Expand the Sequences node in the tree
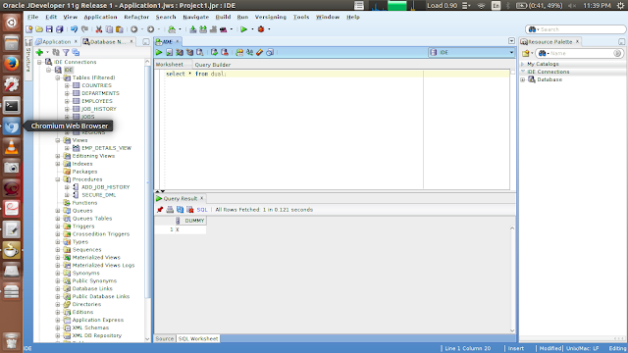 click(x=58, y=250)
